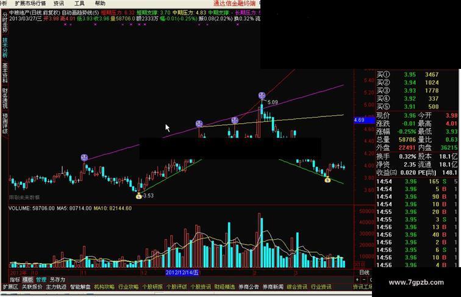Click the 指标 button below the chart
The image size is (461, 297).
point(15,279)
